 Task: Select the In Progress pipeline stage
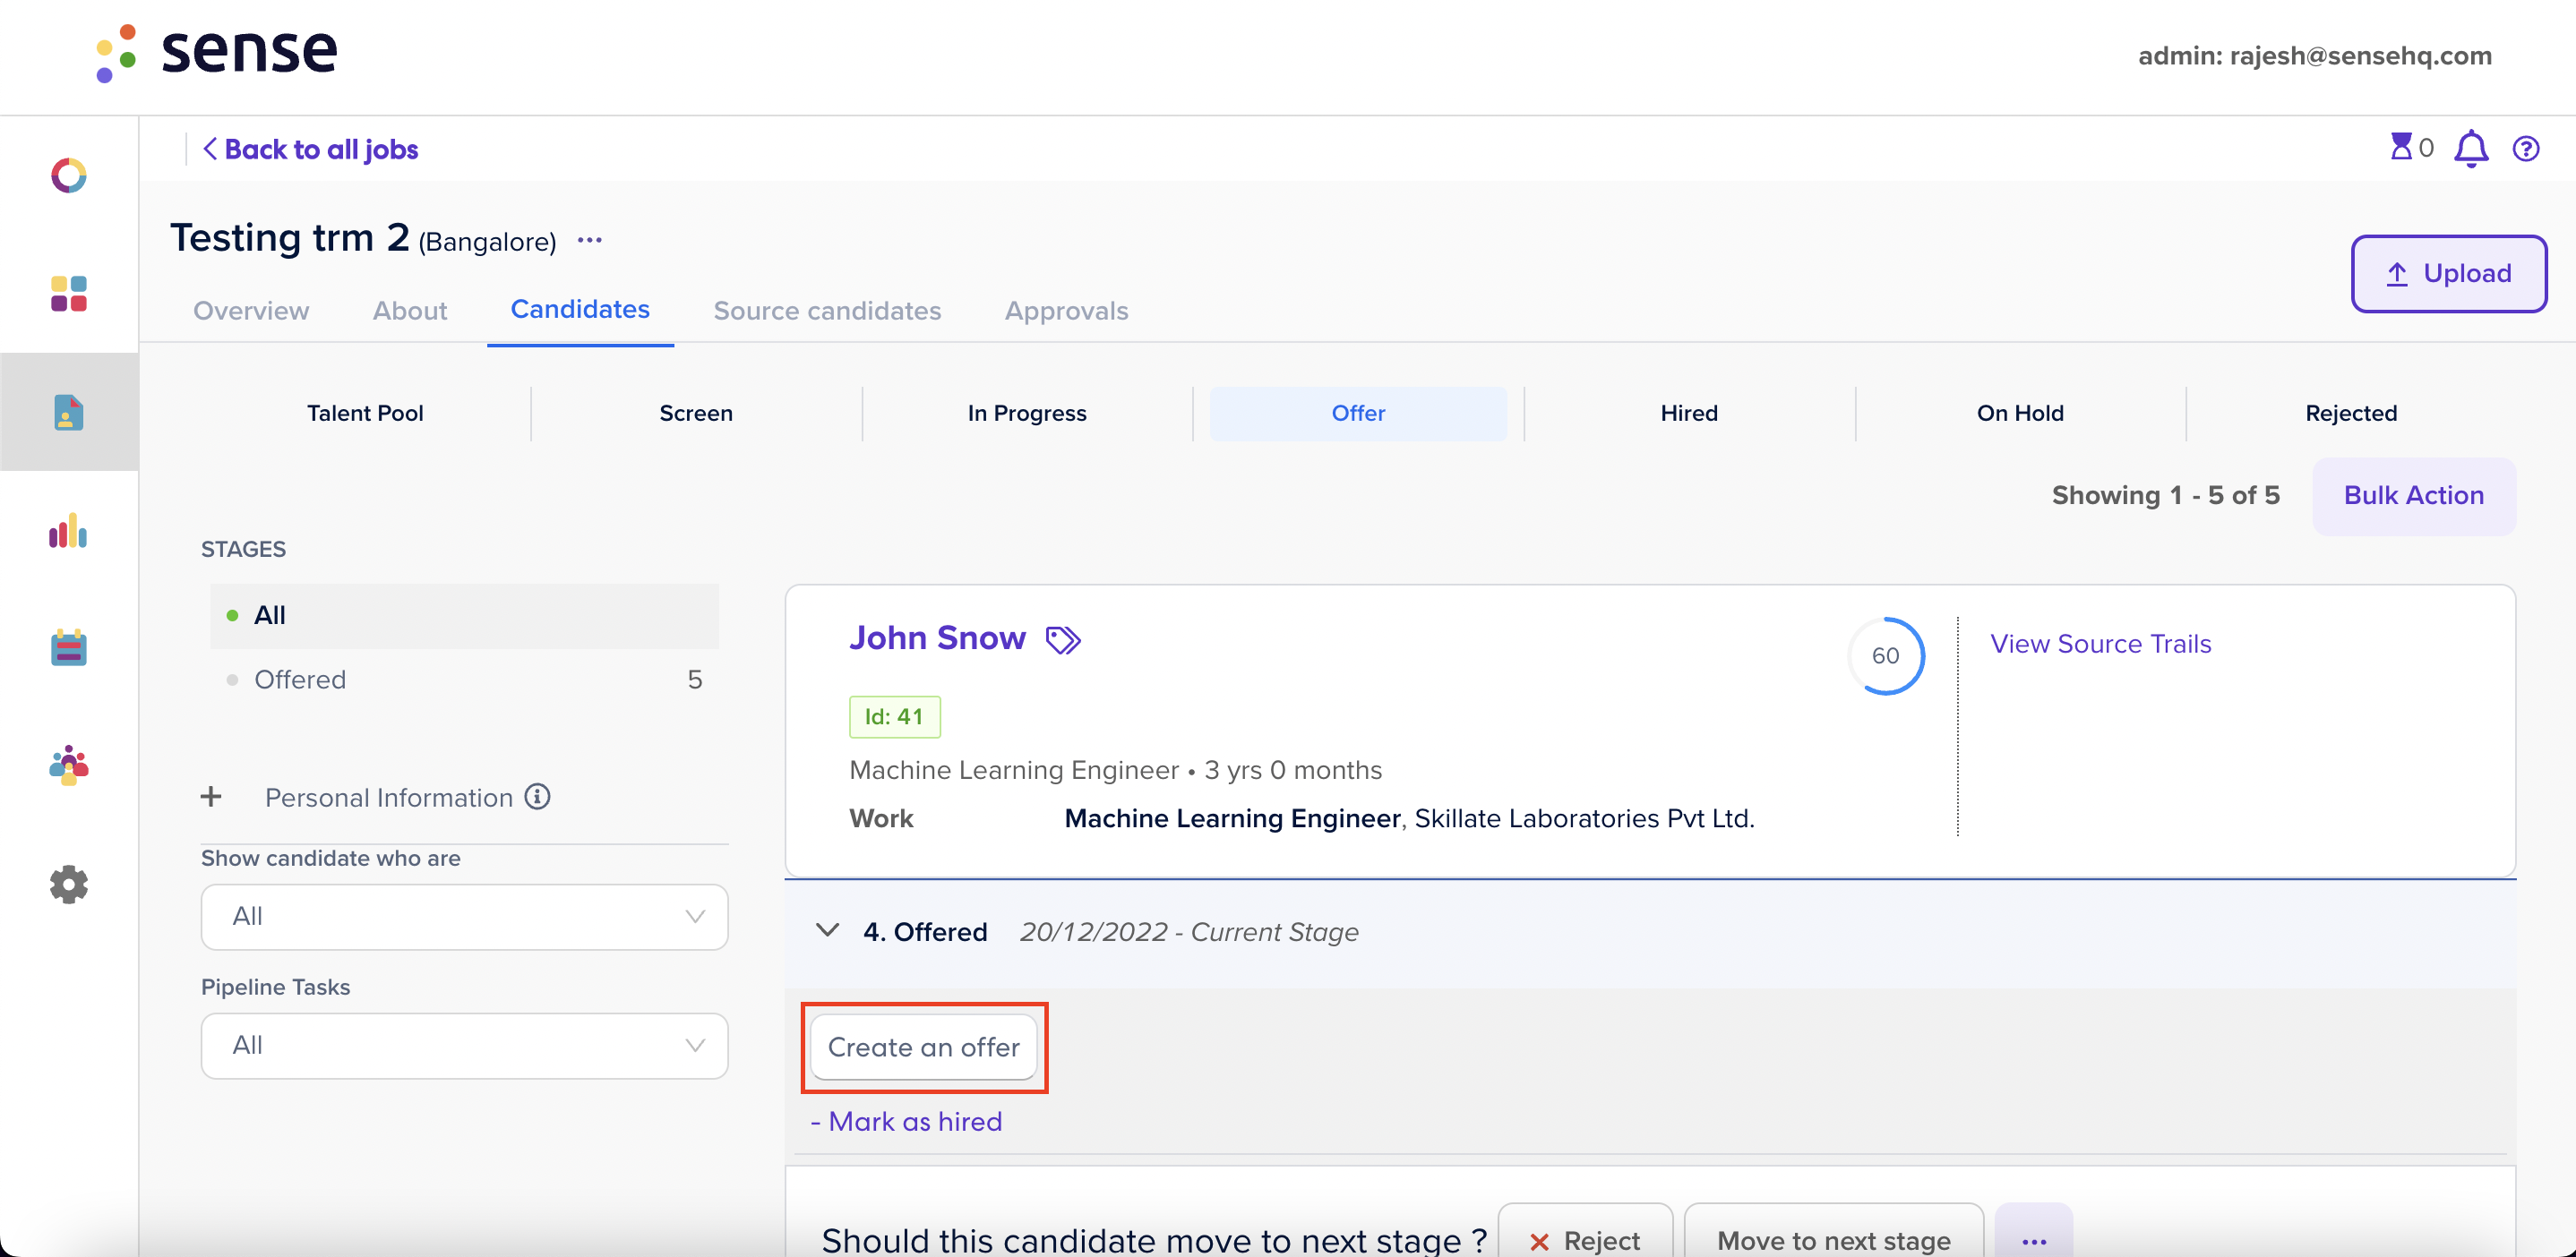[x=1027, y=413]
